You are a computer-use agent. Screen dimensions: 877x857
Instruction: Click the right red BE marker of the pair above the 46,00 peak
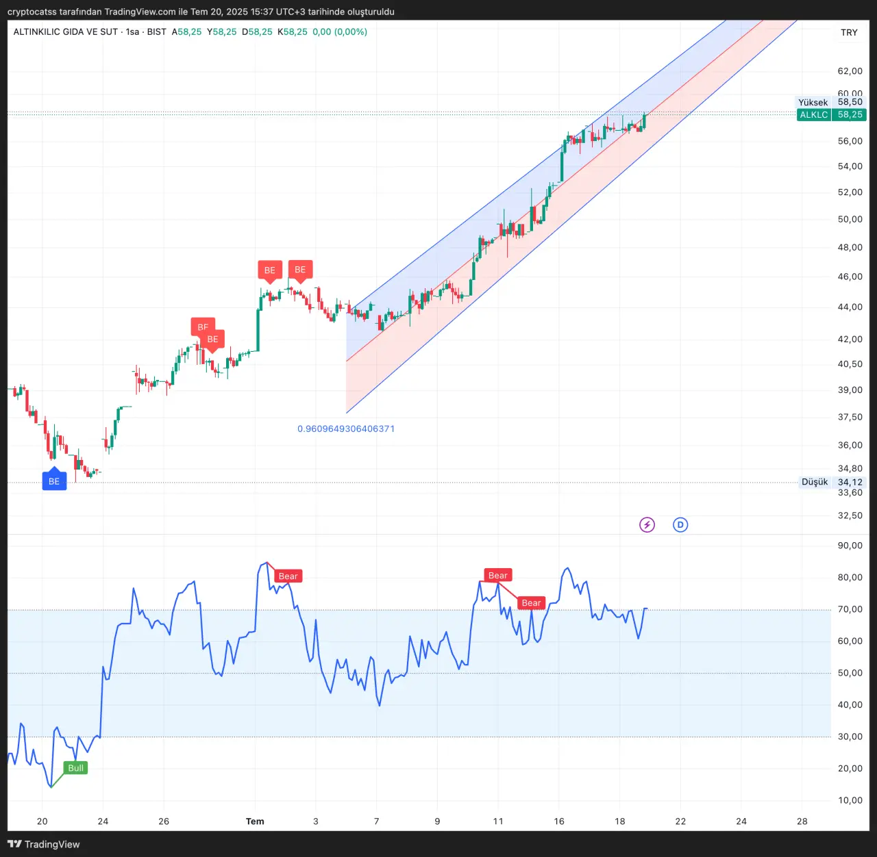click(300, 270)
